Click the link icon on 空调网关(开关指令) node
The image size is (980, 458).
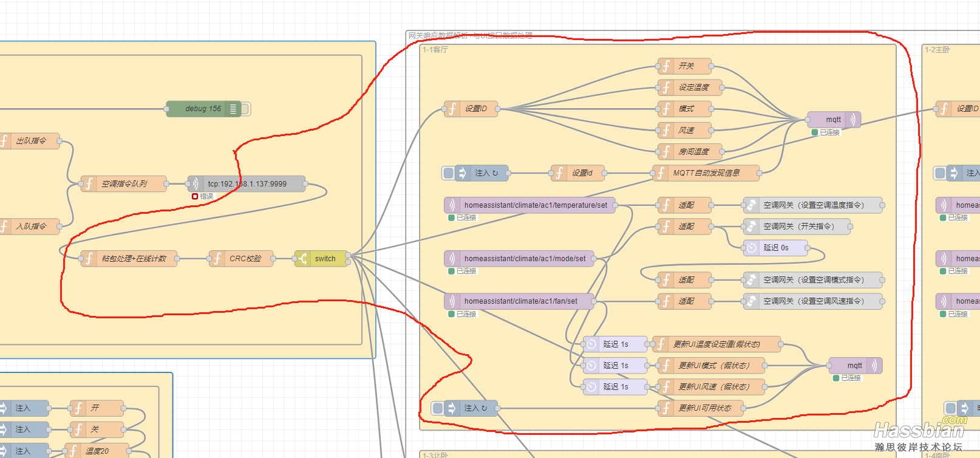[x=752, y=227]
